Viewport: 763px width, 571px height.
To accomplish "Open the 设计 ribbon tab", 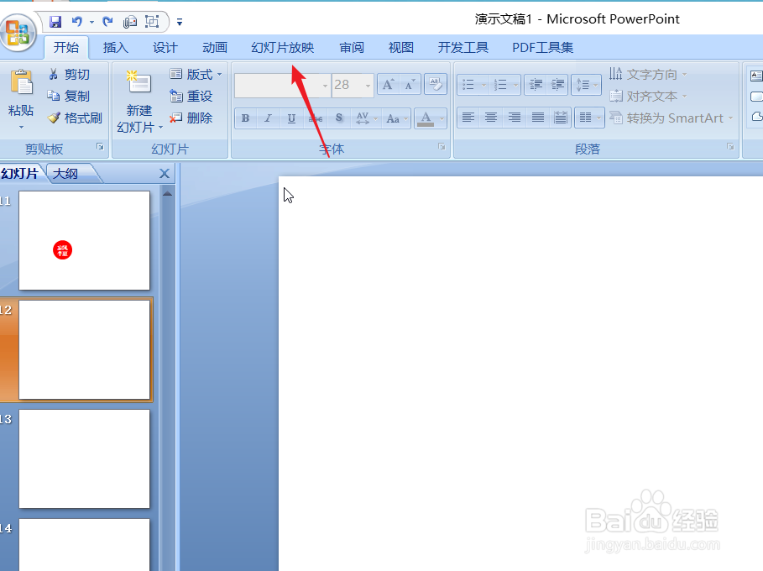I will pos(165,48).
